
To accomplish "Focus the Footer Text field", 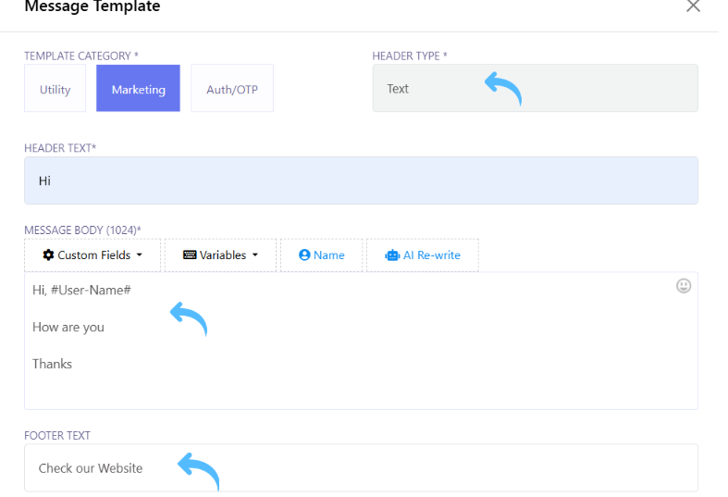I will click(x=361, y=468).
